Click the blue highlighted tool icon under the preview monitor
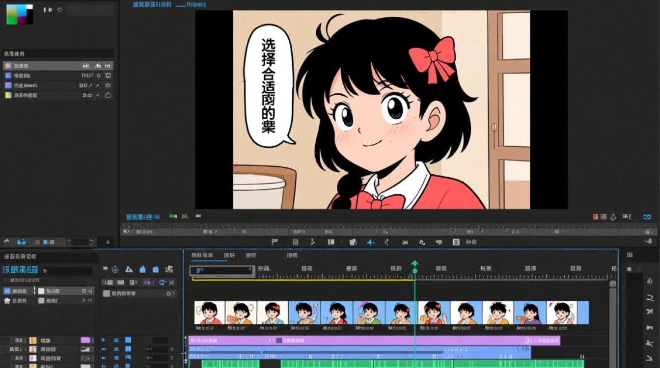This screenshot has height=368, width=660. [x=371, y=242]
